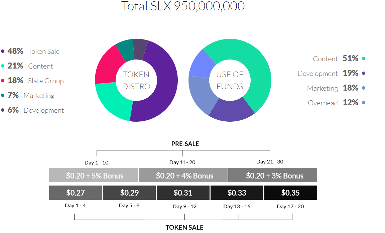Screen dimensions: 385x233
Task: Select the $0.27 price block
Action: click(76, 193)
